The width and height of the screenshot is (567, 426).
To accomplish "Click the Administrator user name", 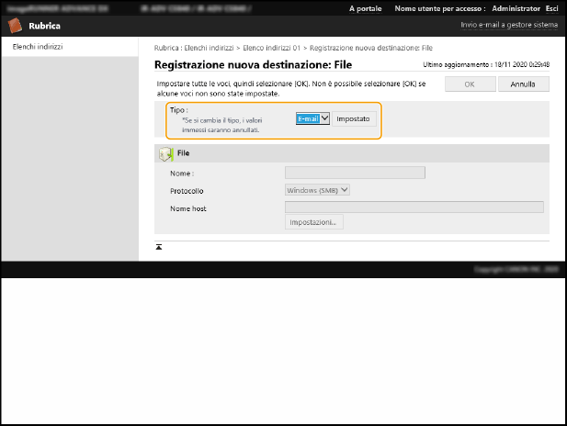I will pos(516,8).
